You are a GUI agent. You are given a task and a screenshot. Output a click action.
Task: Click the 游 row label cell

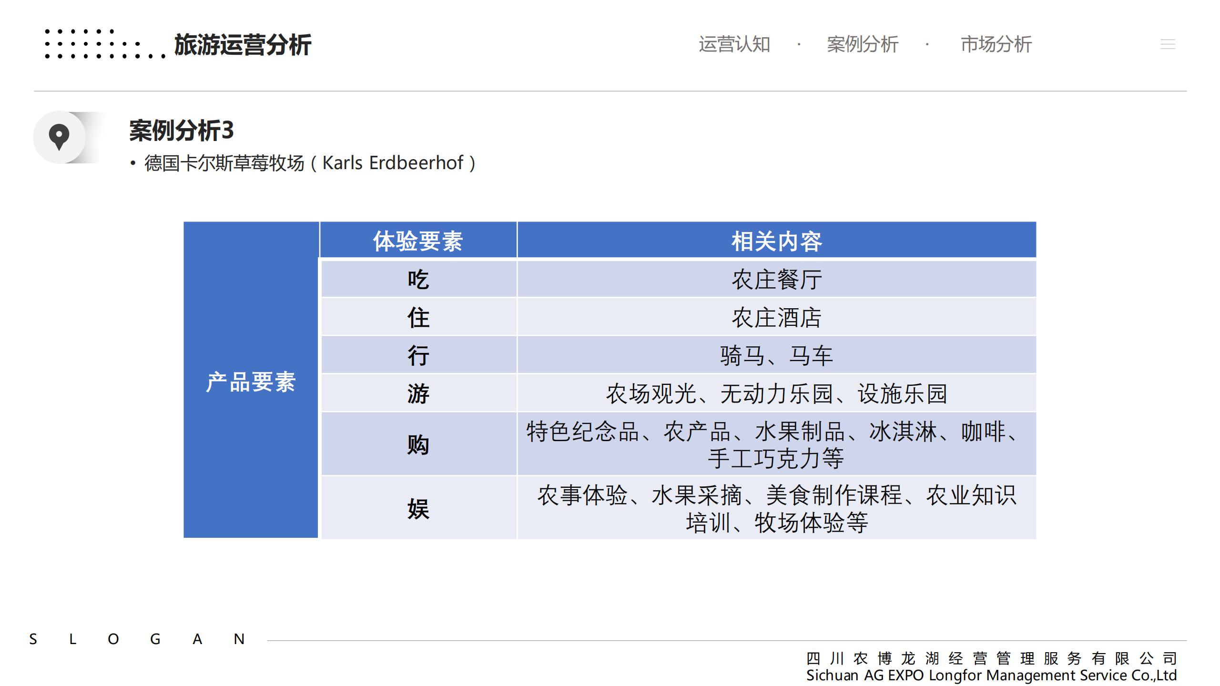tap(418, 393)
